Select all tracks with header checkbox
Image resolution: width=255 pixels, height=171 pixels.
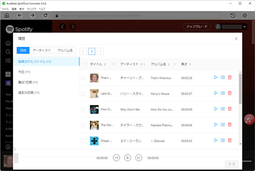[x=83, y=64]
